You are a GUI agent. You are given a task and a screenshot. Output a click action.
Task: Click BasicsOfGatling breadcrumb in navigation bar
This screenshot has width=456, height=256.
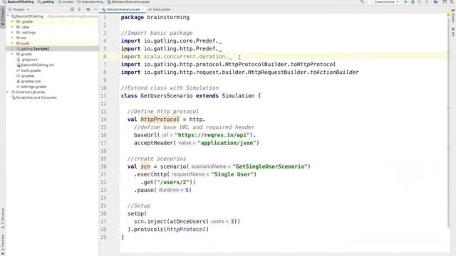pos(18,1)
